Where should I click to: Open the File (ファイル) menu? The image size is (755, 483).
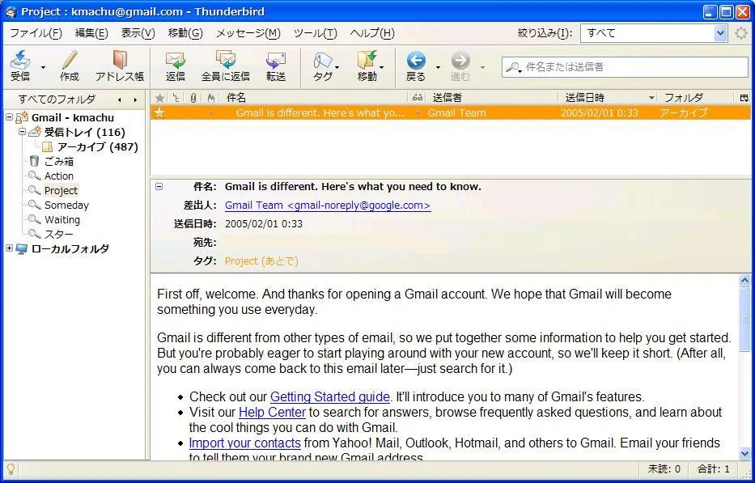click(36, 33)
